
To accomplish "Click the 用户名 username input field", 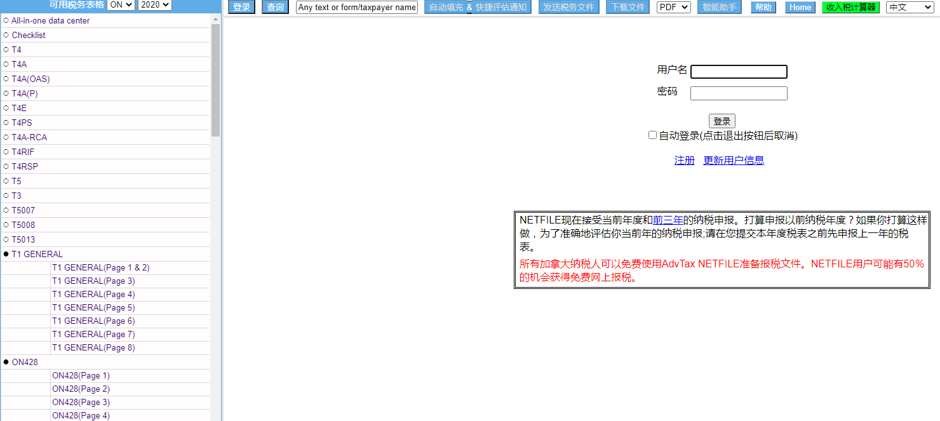I will point(739,72).
